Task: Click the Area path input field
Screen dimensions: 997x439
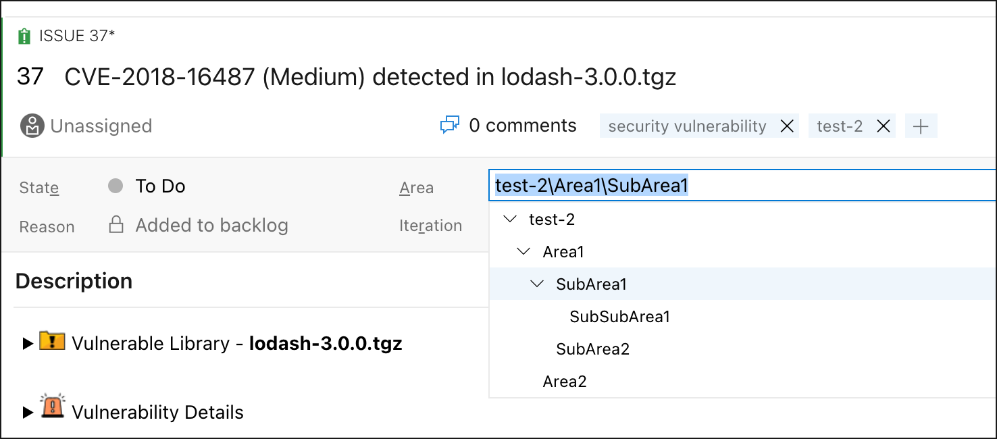Action: [x=811, y=186]
